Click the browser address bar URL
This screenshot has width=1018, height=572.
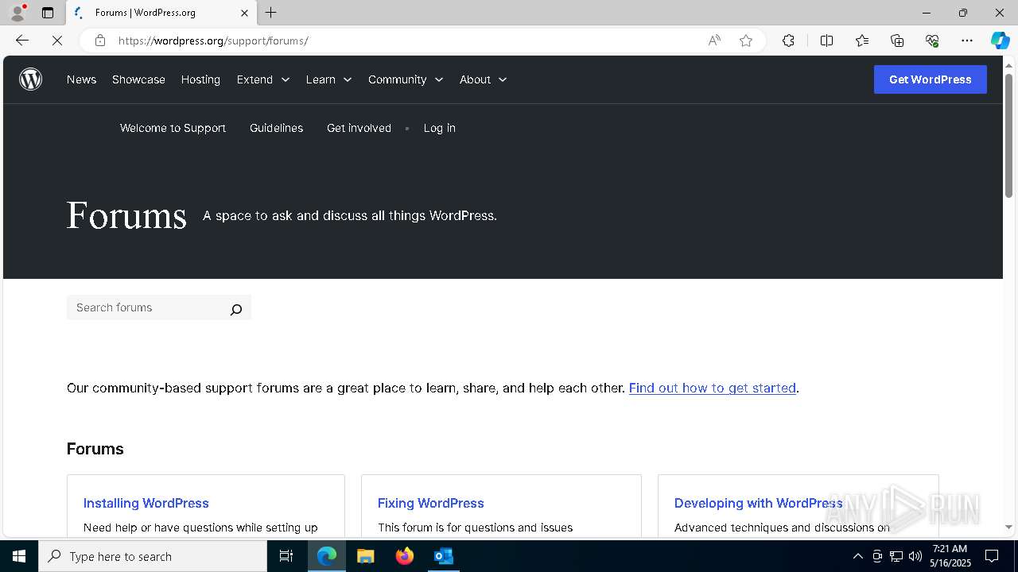tap(213, 41)
